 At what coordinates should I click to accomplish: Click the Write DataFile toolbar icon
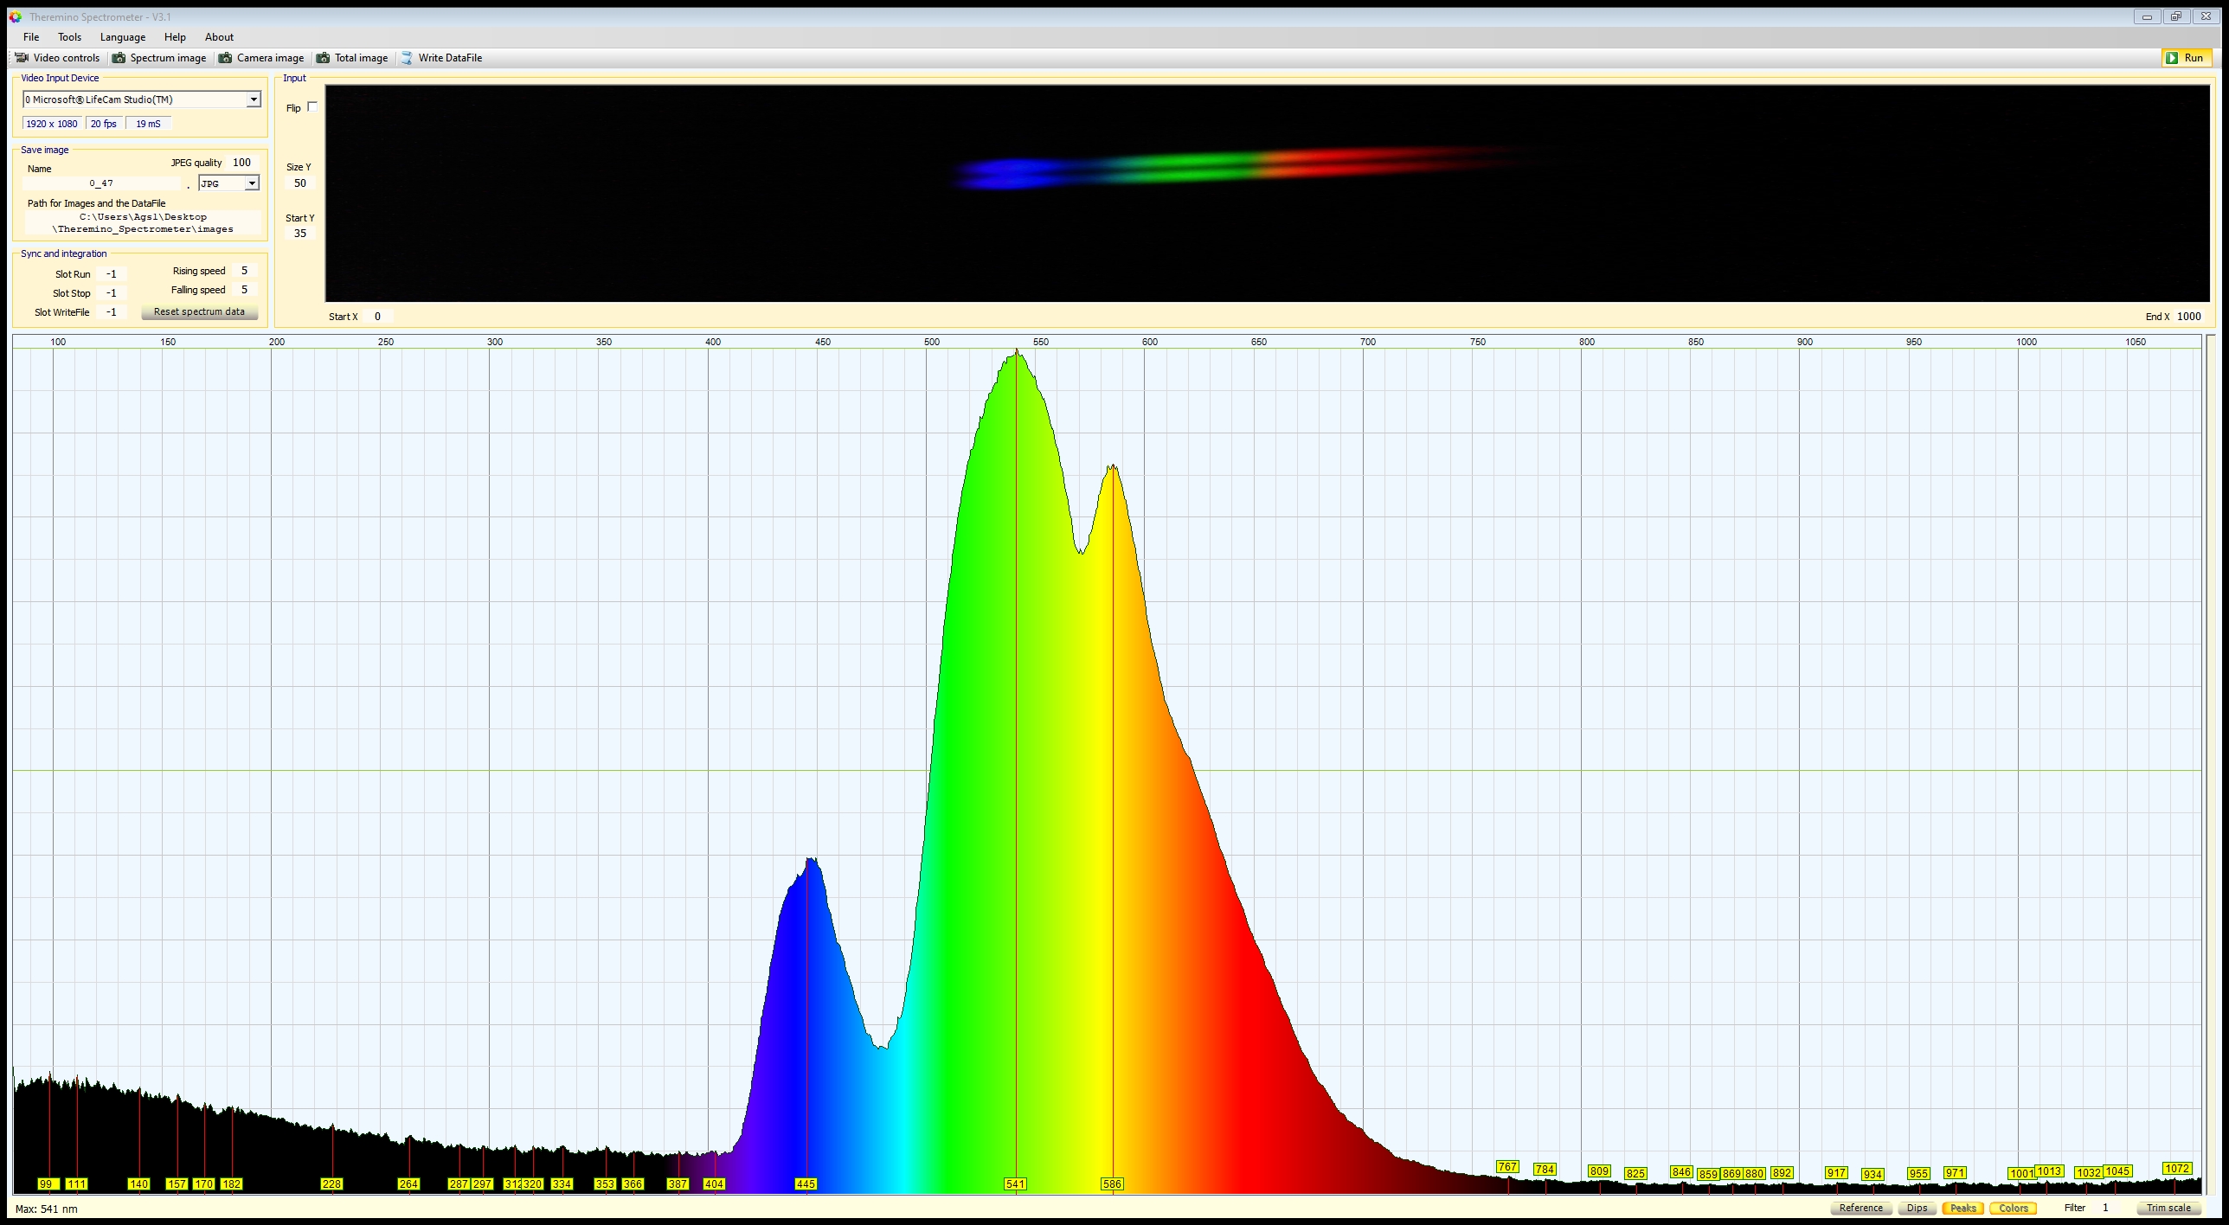pyautogui.click(x=407, y=58)
